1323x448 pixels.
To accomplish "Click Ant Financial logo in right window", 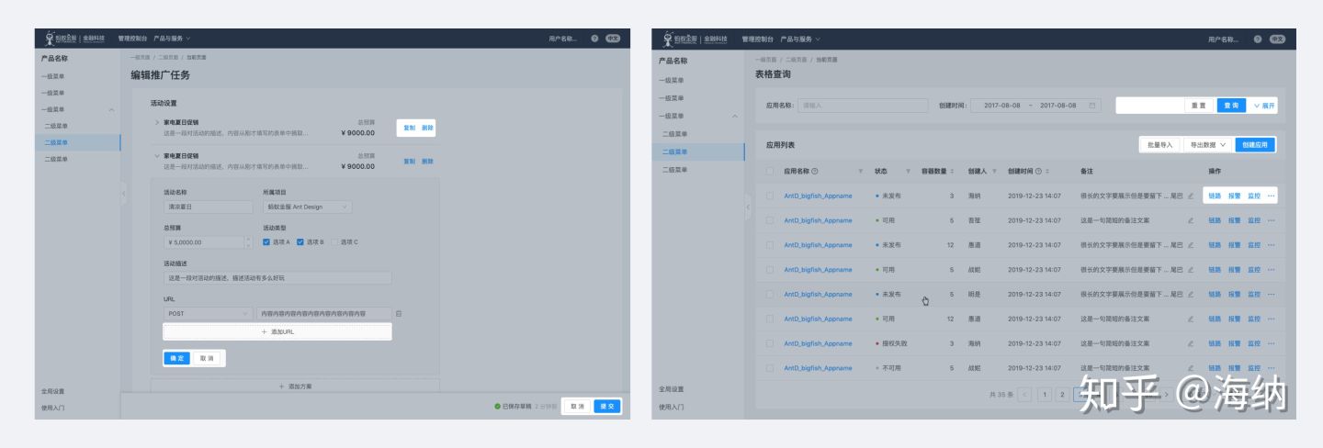I will tap(694, 39).
